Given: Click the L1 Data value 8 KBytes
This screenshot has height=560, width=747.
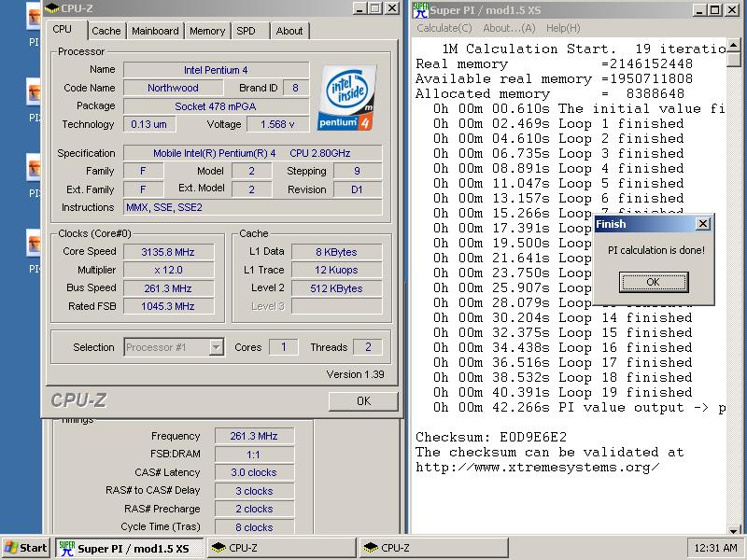Looking at the screenshot, I should tap(336, 252).
